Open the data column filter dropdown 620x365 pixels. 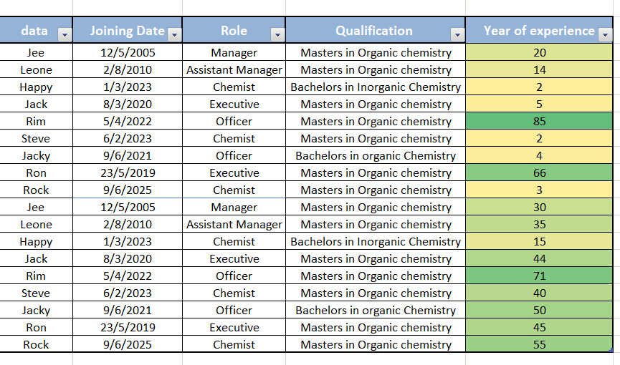(65, 35)
